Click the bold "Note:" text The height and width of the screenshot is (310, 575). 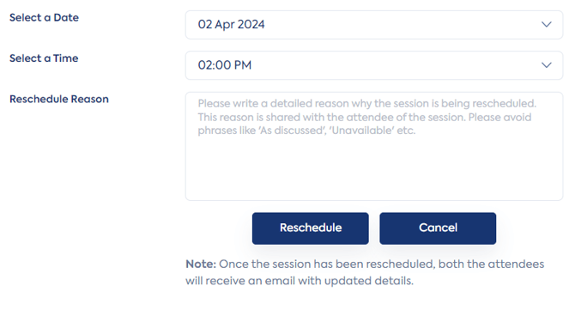click(201, 264)
